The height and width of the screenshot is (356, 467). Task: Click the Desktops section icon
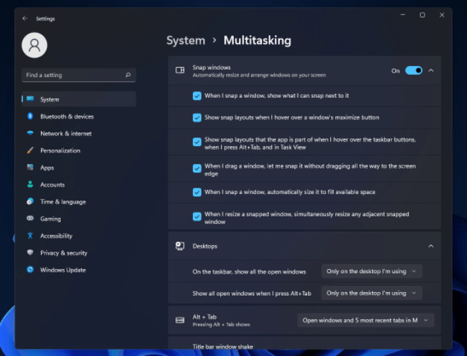180,246
